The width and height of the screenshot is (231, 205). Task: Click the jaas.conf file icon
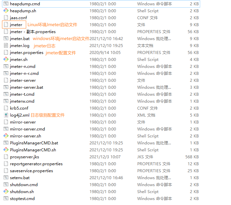[6, 18]
